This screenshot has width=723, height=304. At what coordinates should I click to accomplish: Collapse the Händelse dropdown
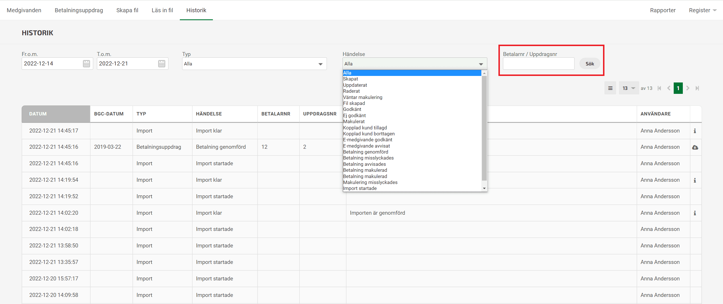415,64
